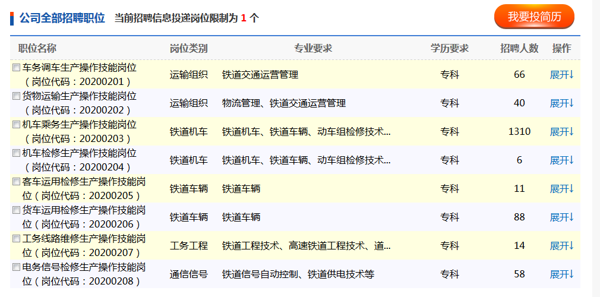This screenshot has width=600, height=297.
Task: Expand the 1310 recruits row details
Action: pos(561,132)
